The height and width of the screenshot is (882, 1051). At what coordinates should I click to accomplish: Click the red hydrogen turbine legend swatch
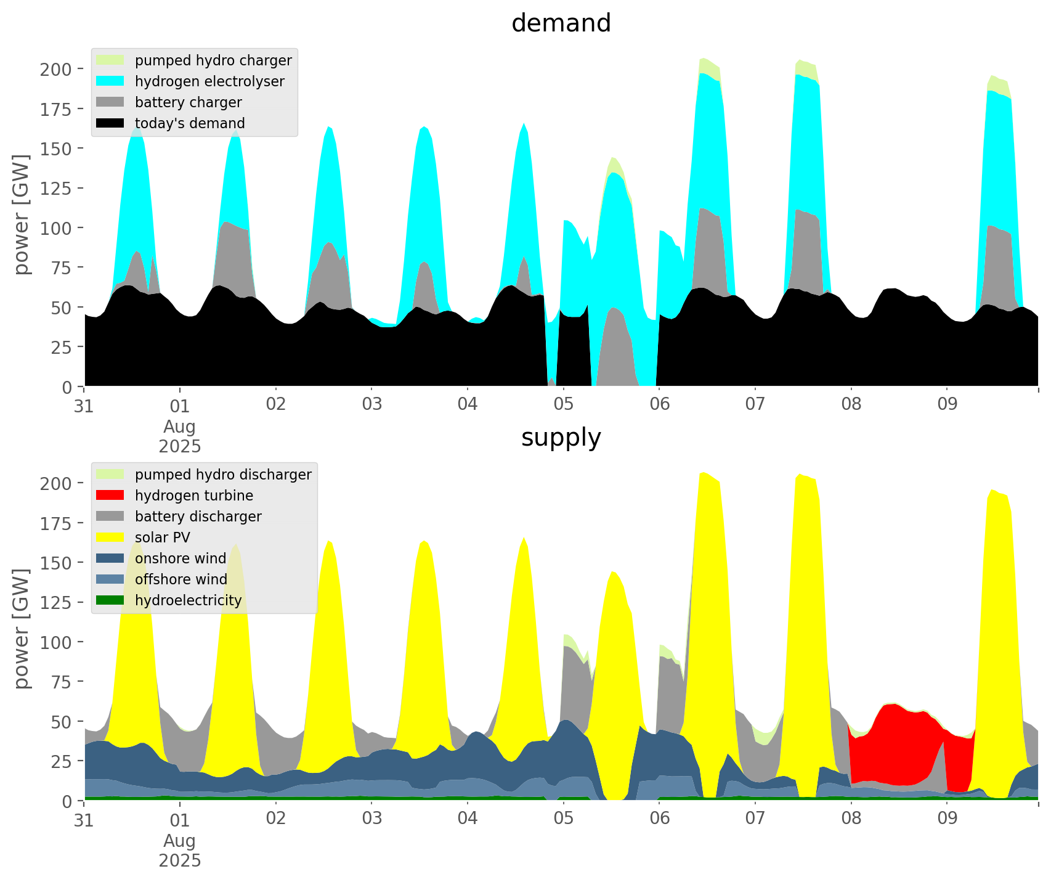110,496
